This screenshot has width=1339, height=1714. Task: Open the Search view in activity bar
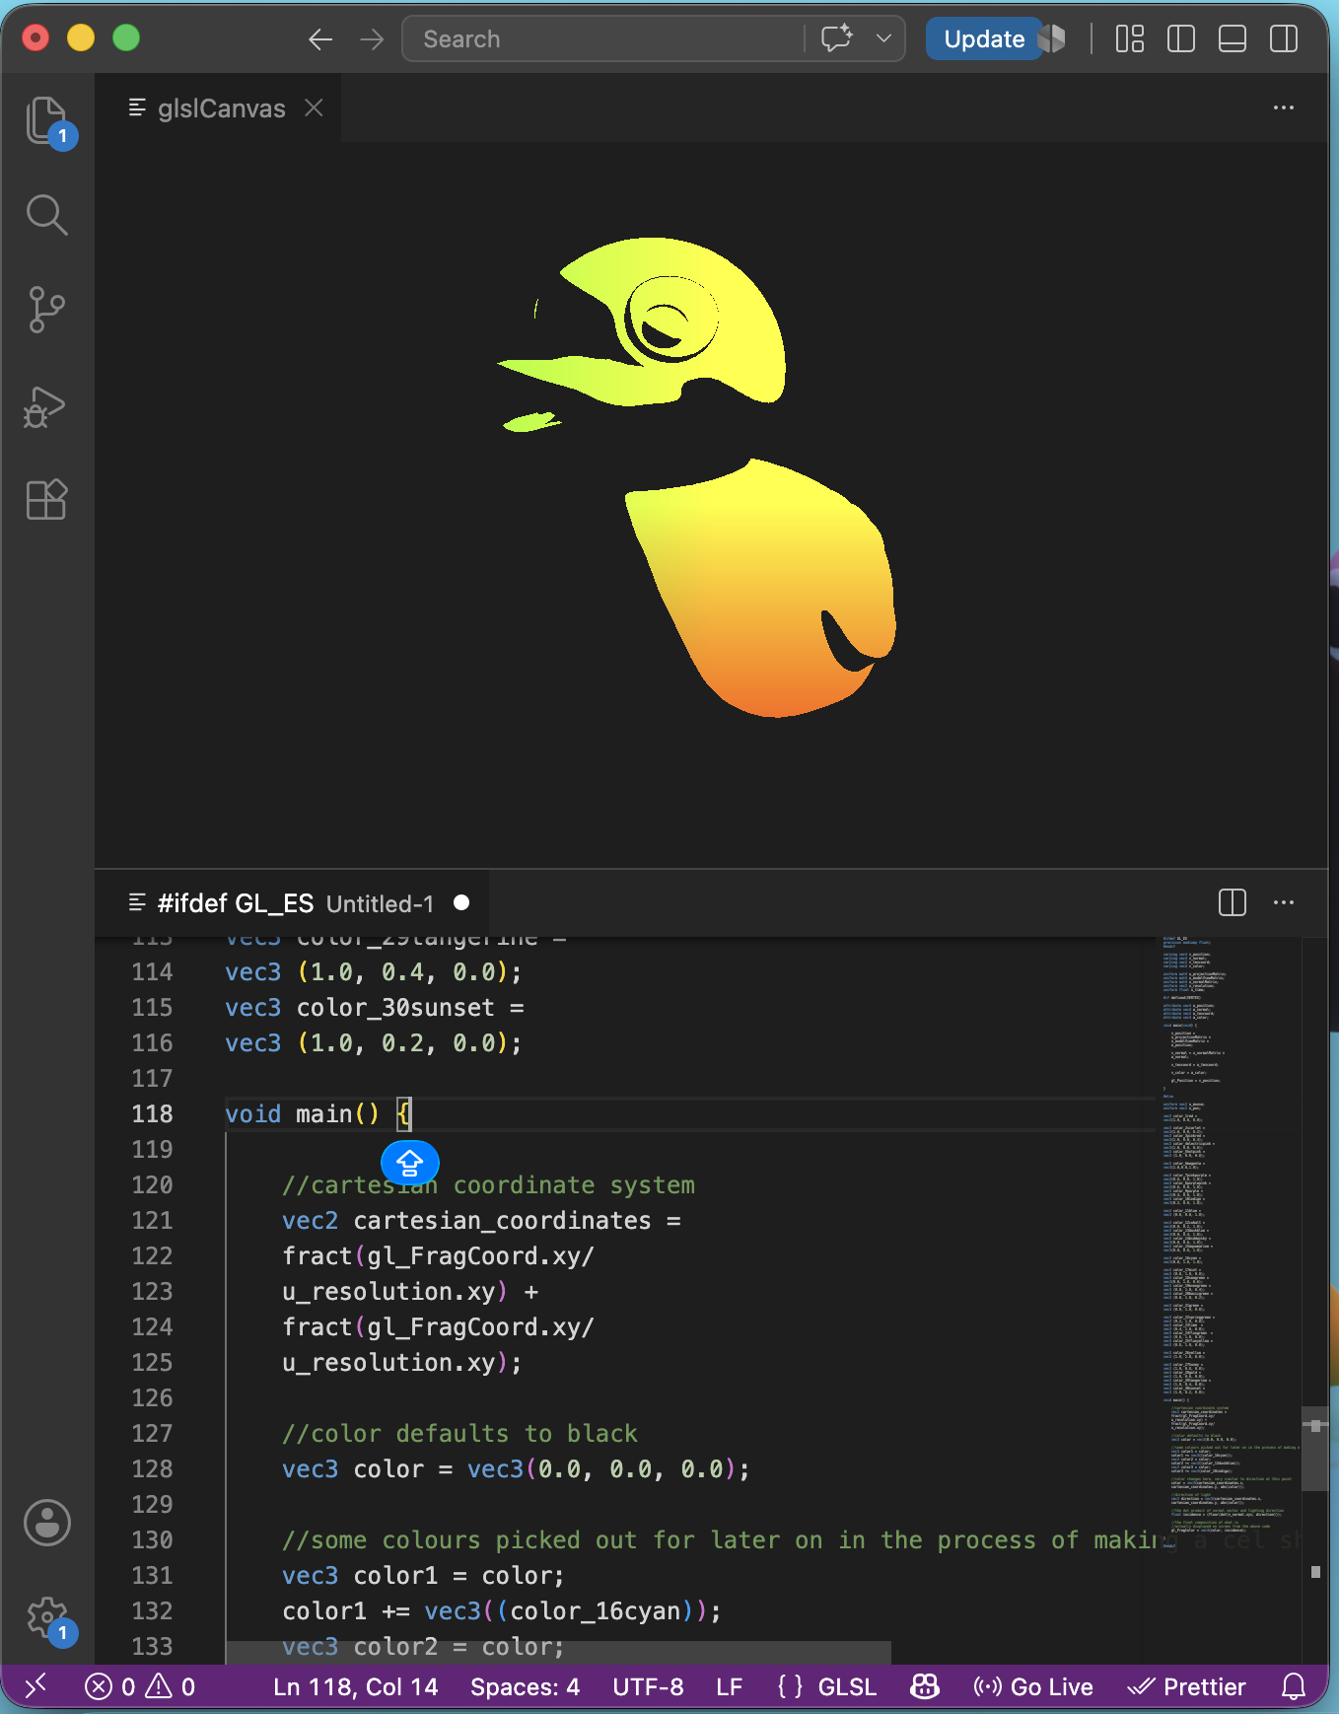click(46, 214)
